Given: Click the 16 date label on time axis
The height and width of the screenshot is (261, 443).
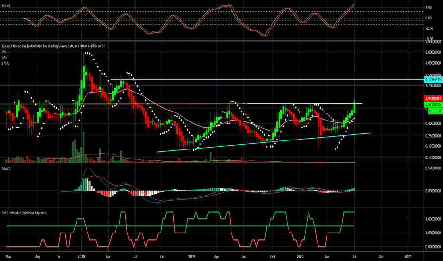Looking at the screenshot, I should coord(58,257).
